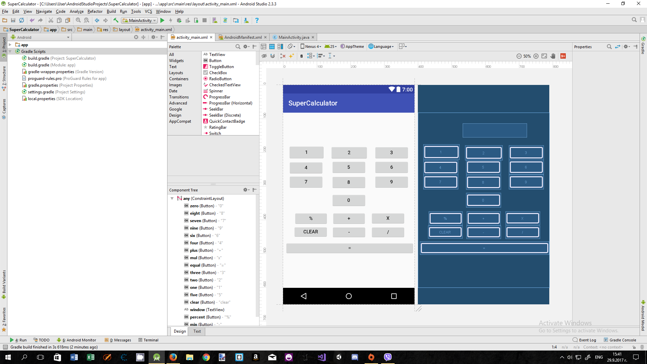647x364 pixels.
Task: Click zoom out minus icon
Action: [519, 56]
